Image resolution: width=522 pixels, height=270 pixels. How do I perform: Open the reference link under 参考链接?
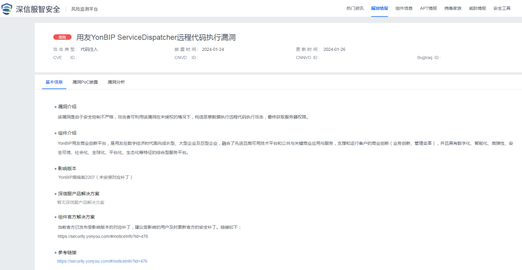pos(102,261)
